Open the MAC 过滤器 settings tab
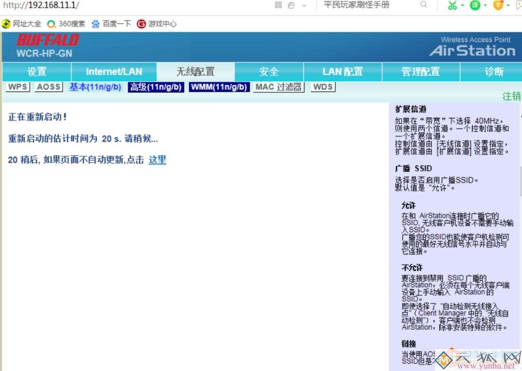 coord(278,88)
